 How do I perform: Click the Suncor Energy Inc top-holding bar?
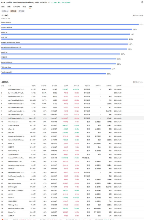(67, 29)
